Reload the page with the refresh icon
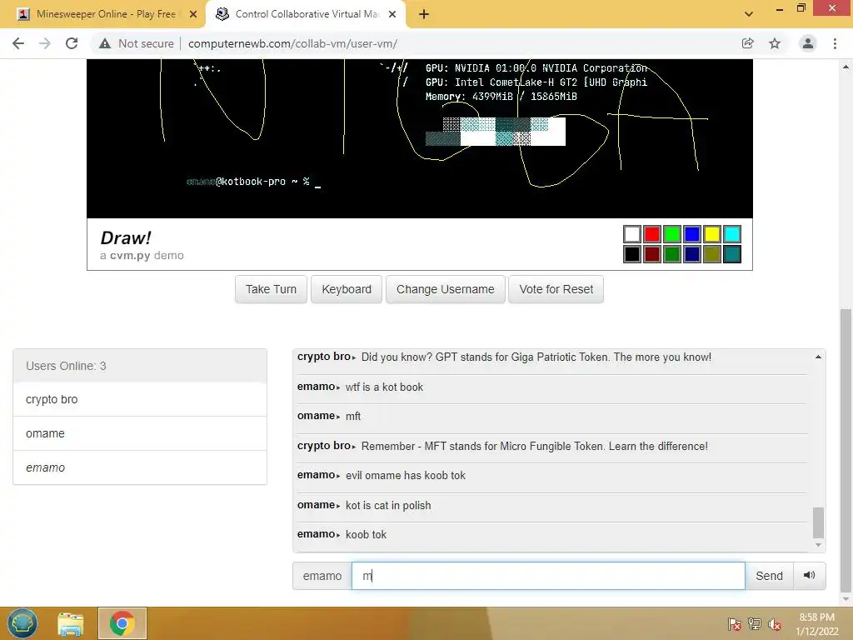Screen dimensions: 853x640 (x=72, y=43)
